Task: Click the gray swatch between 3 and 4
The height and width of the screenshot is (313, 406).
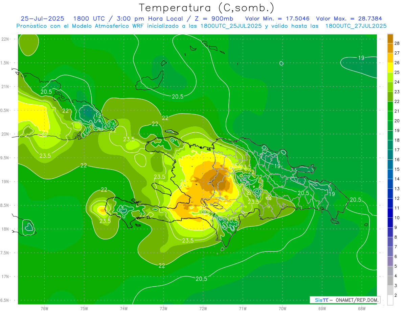Action: [390, 281]
